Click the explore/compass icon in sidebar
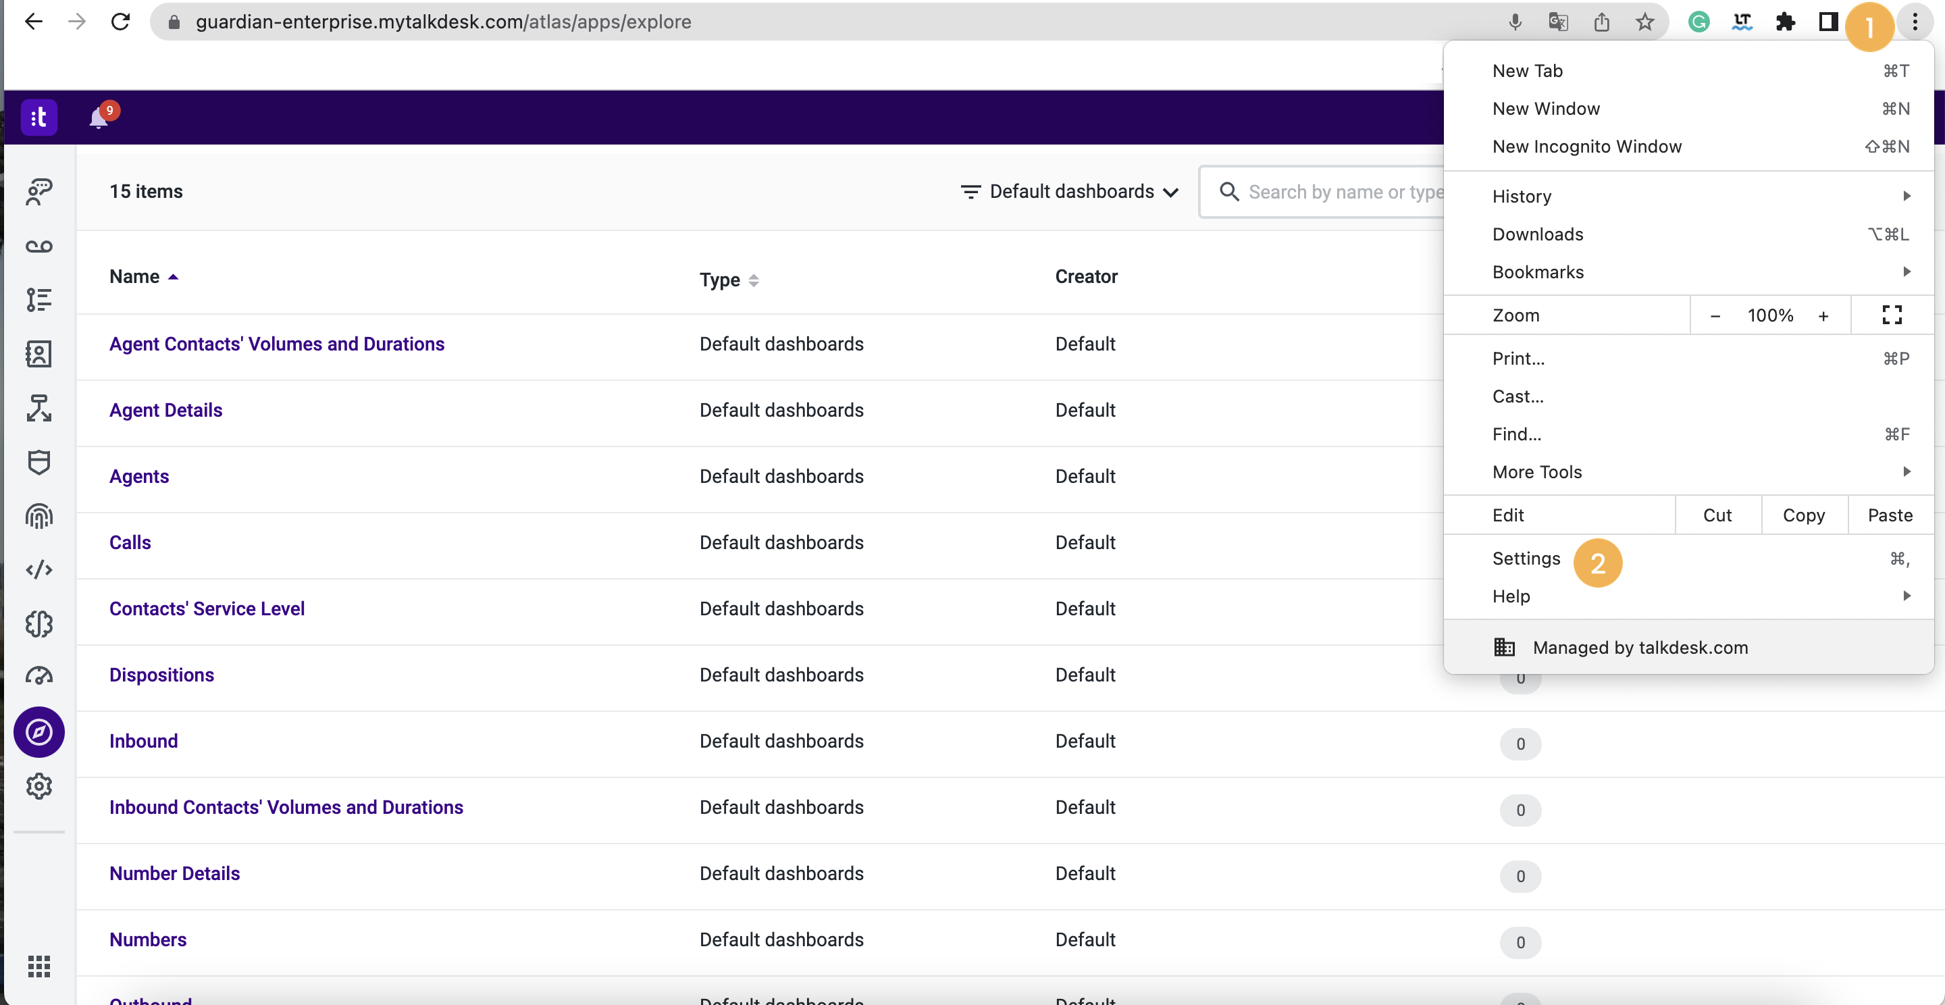The width and height of the screenshot is (1945, 1005). point(40,732)
